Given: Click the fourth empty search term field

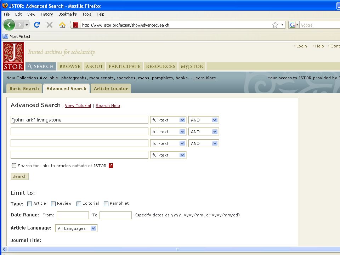Looking at the screenshot, I should tap(79, 155).
